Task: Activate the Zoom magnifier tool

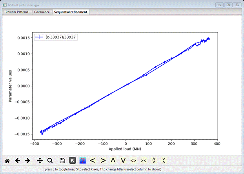Action: point(50,161)
